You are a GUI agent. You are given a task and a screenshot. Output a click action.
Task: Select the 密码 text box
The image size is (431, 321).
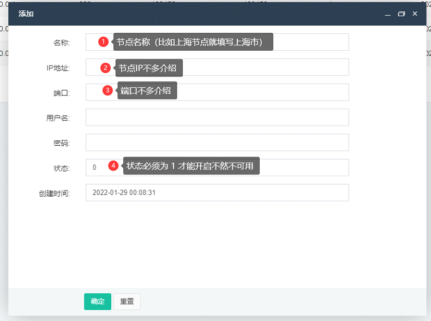217,142
